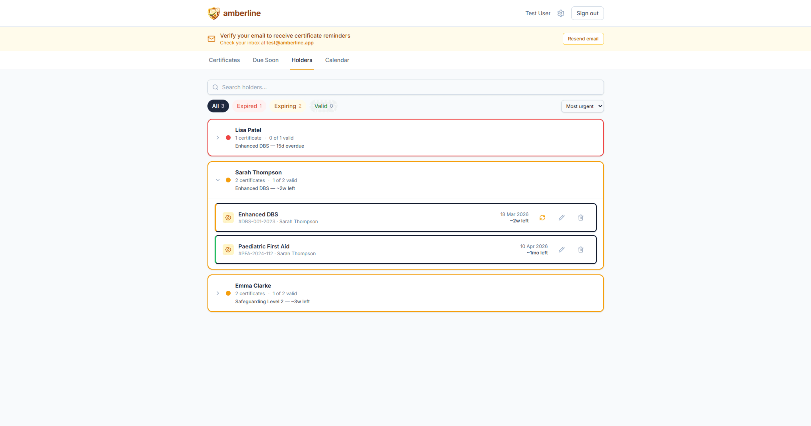
Task: Edit the Enhanced DBS certificate
Action: pyautogui.click(x=561, y=218)
